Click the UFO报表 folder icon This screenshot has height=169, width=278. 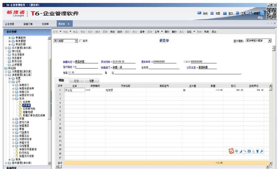[9, 51]
